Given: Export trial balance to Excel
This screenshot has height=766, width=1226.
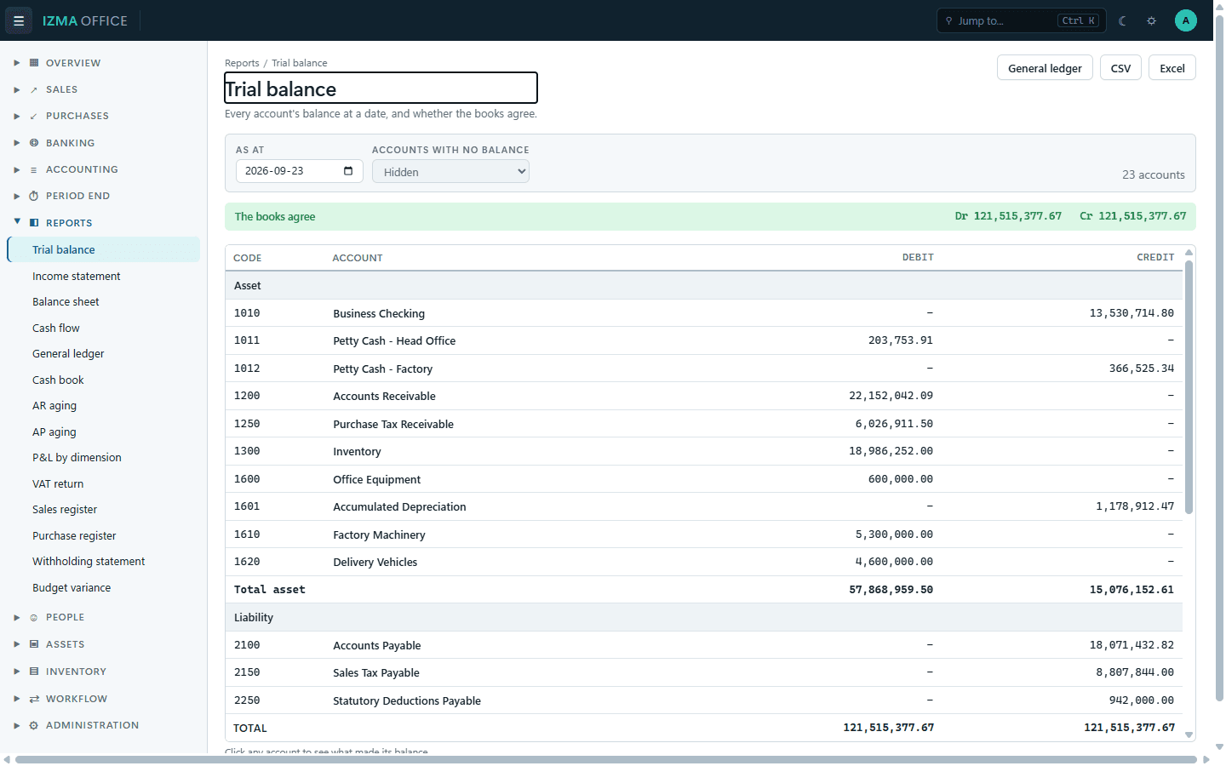Looking at the screenshot, I should click(1172, 68).
